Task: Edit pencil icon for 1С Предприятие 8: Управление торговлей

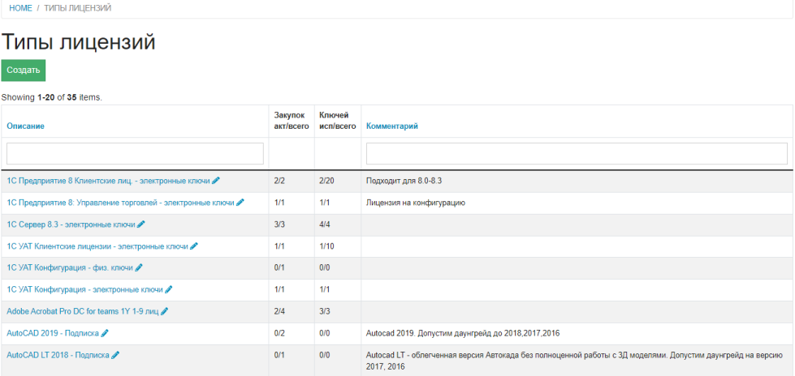Action: pyautogui.click(x=240, y=203)
